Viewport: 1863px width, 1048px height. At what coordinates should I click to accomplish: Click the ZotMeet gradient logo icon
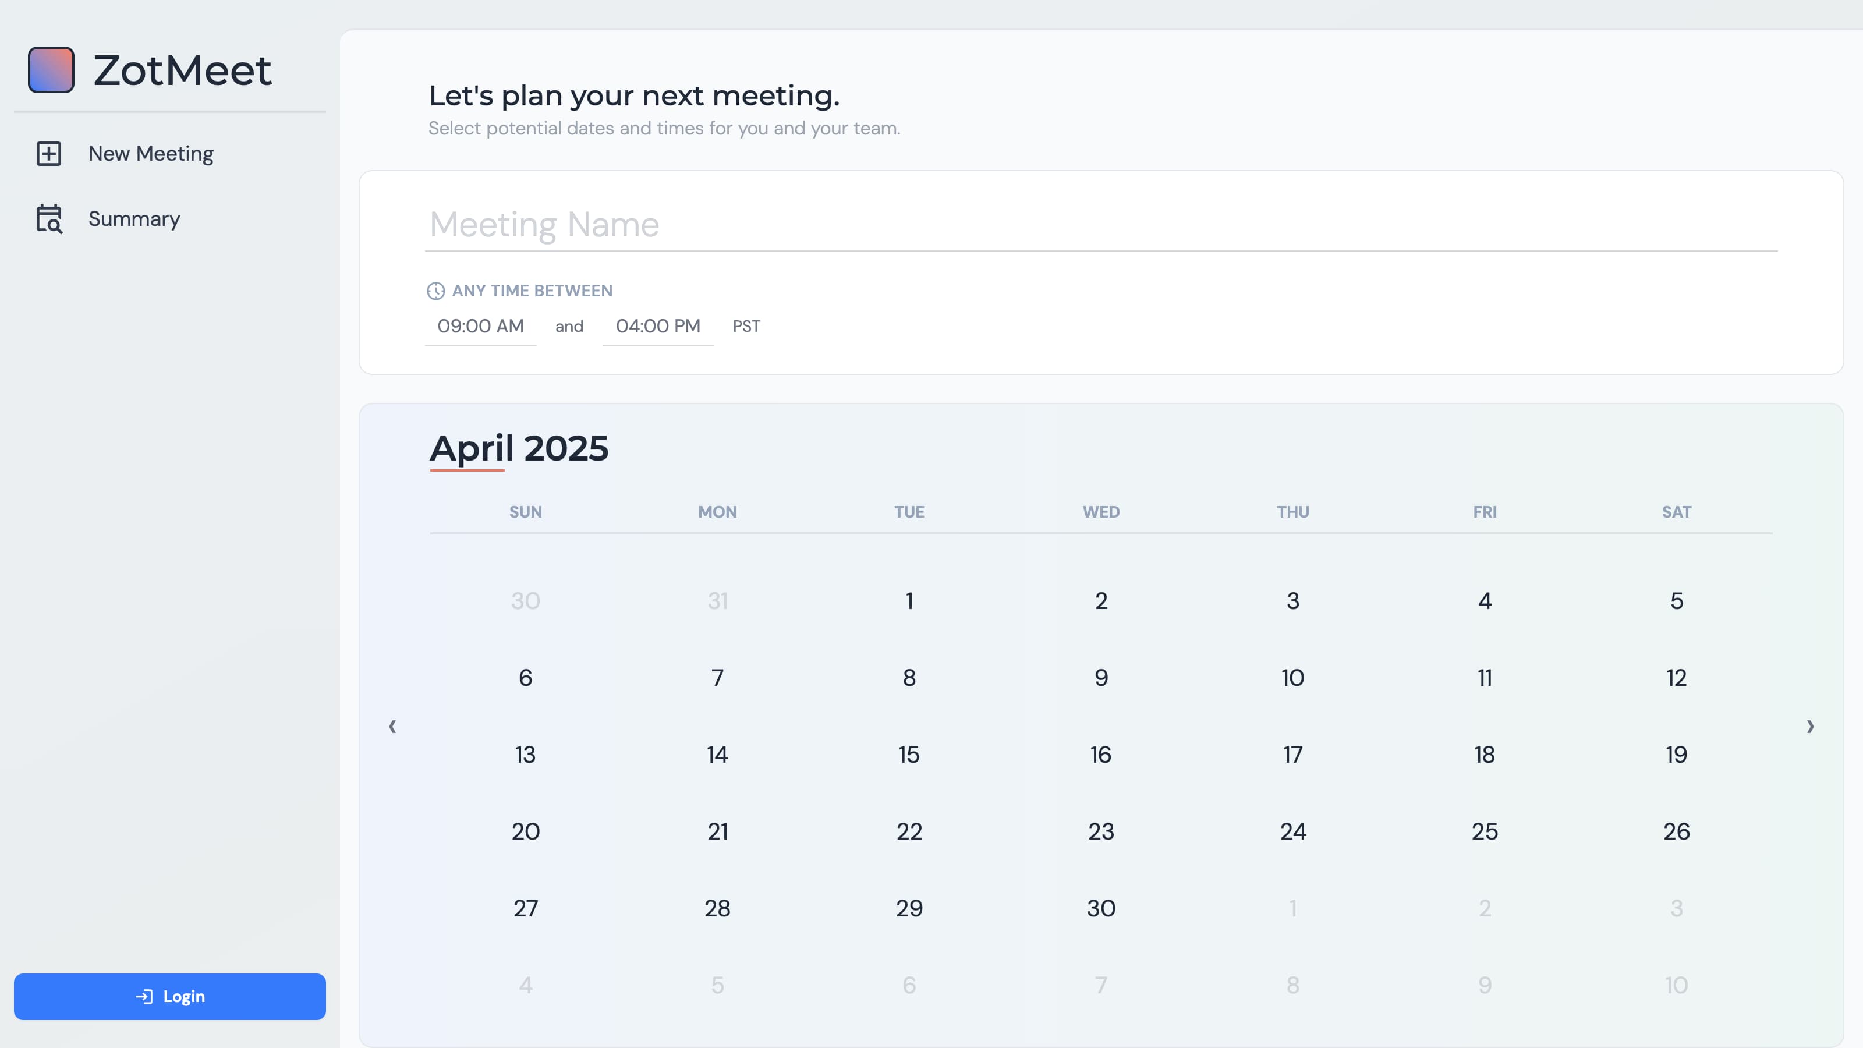(x=51, y=70)
